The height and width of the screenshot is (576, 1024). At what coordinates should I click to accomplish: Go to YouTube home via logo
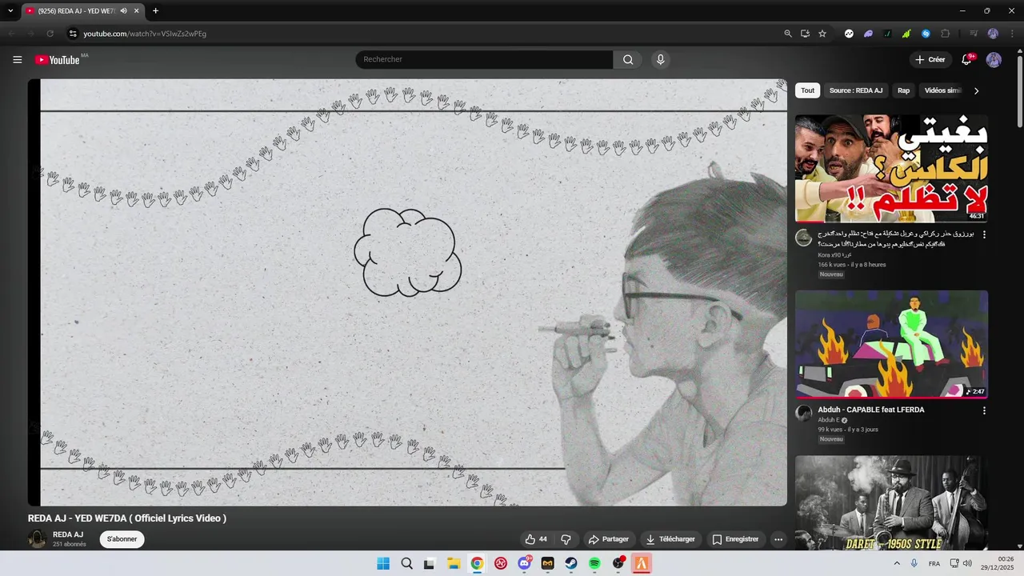58,60
